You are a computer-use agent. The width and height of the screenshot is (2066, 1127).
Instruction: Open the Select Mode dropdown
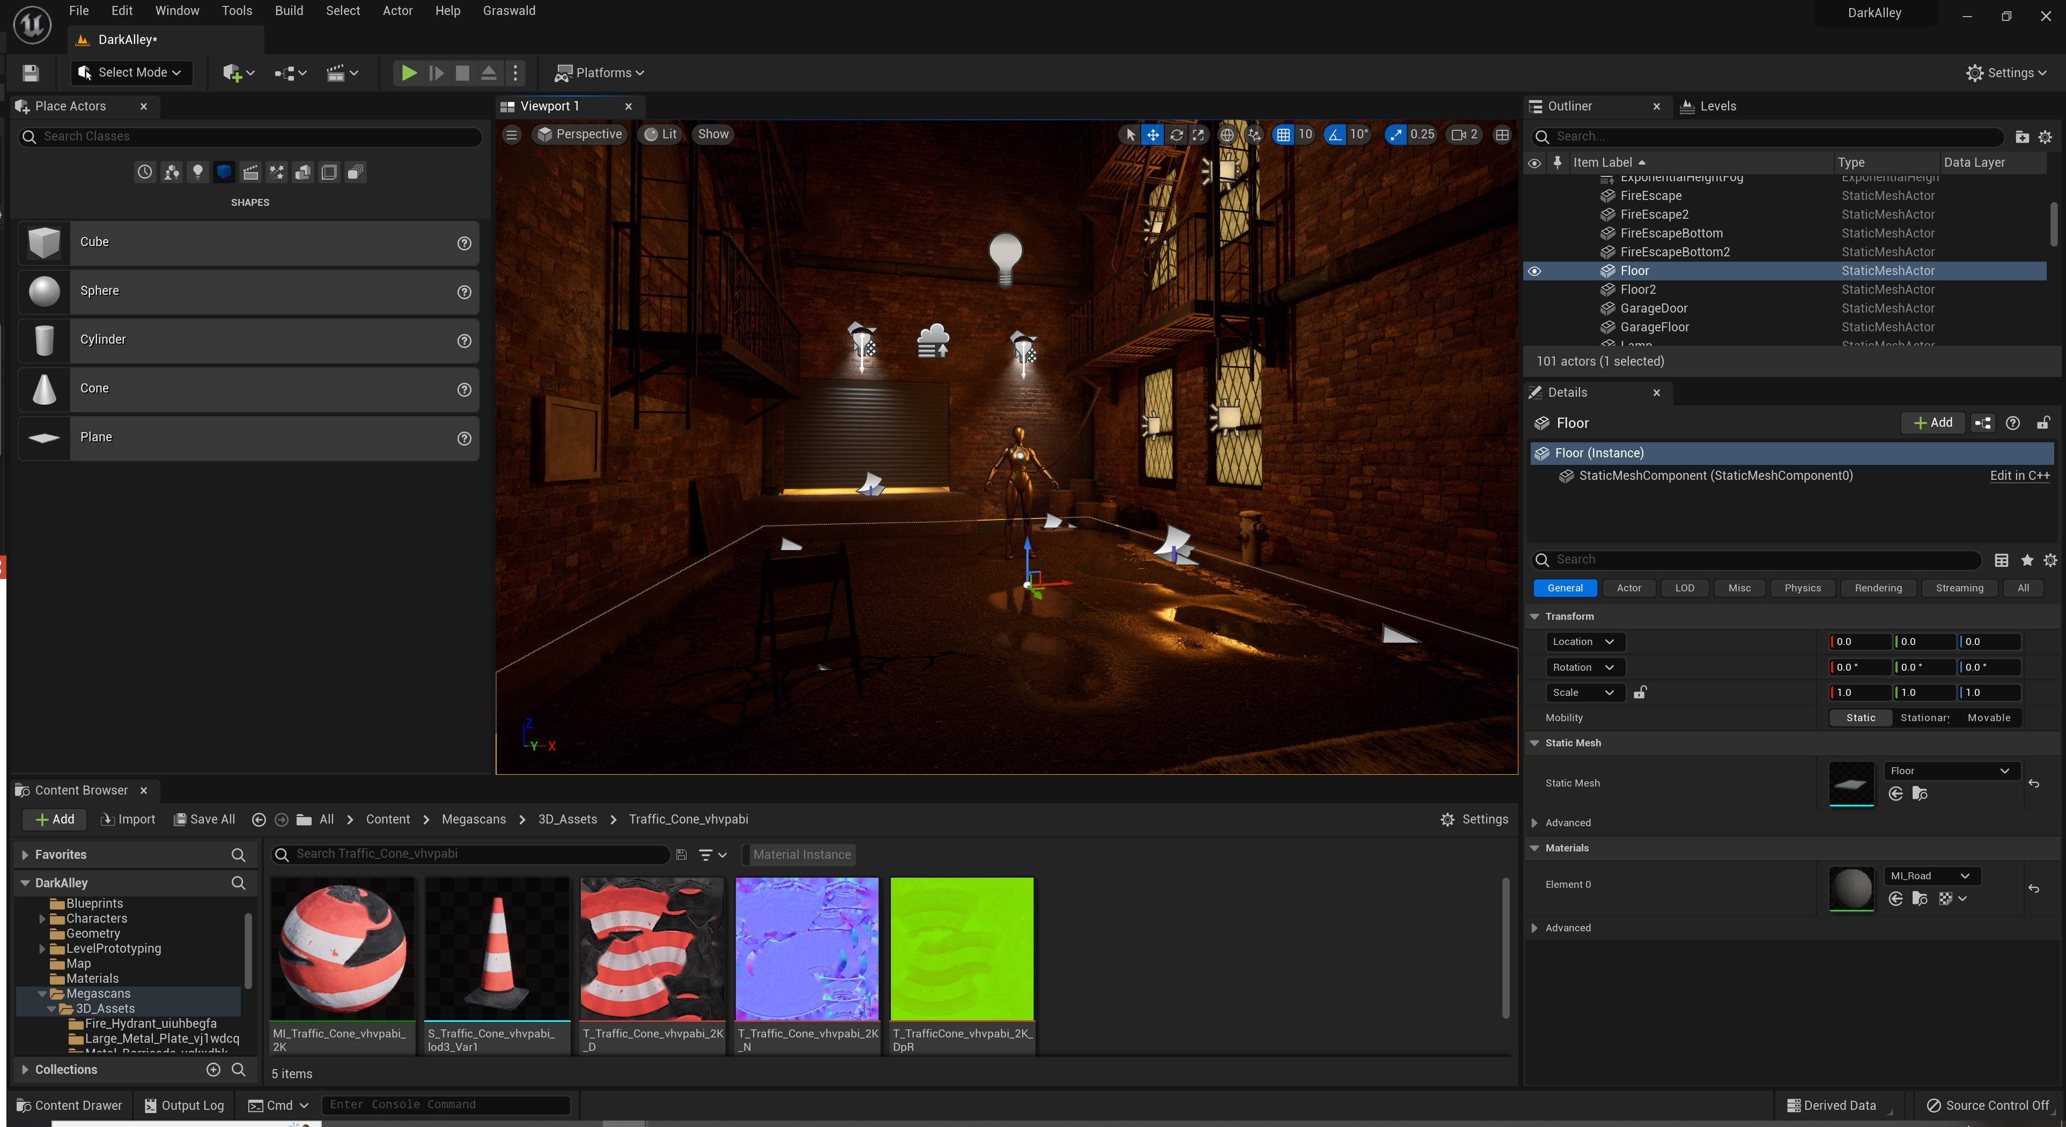pos(132,73)
